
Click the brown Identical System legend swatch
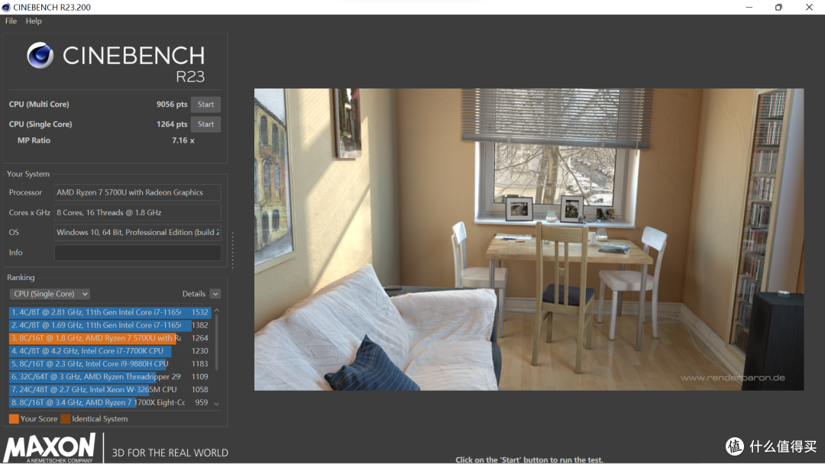(66, 419)
